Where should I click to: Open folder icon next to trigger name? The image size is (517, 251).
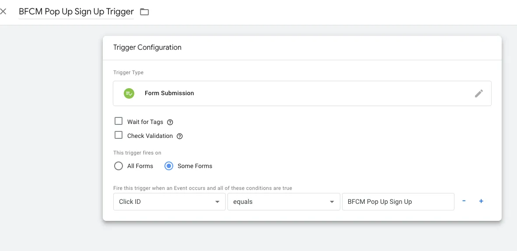144,12
